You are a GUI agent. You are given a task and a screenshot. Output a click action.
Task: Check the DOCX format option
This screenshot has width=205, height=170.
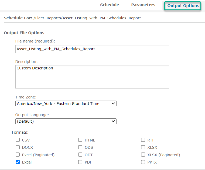[x=18, y=147]
